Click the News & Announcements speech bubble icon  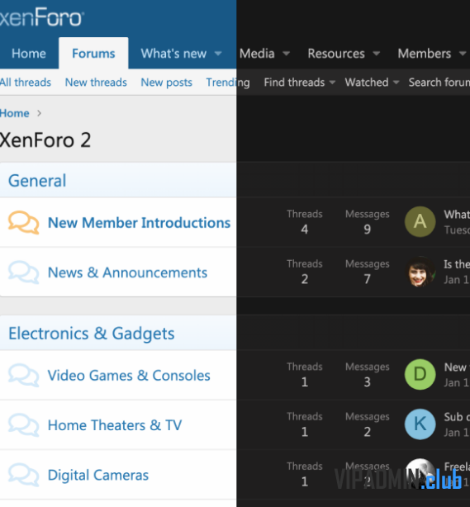point(24,272)
